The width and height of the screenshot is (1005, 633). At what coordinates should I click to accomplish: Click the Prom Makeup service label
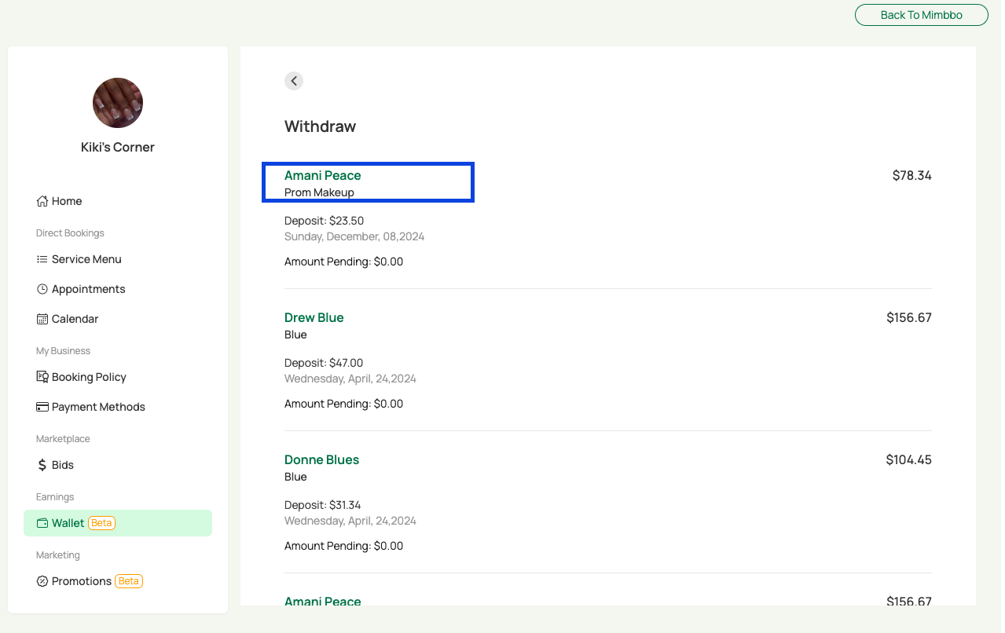319,192
